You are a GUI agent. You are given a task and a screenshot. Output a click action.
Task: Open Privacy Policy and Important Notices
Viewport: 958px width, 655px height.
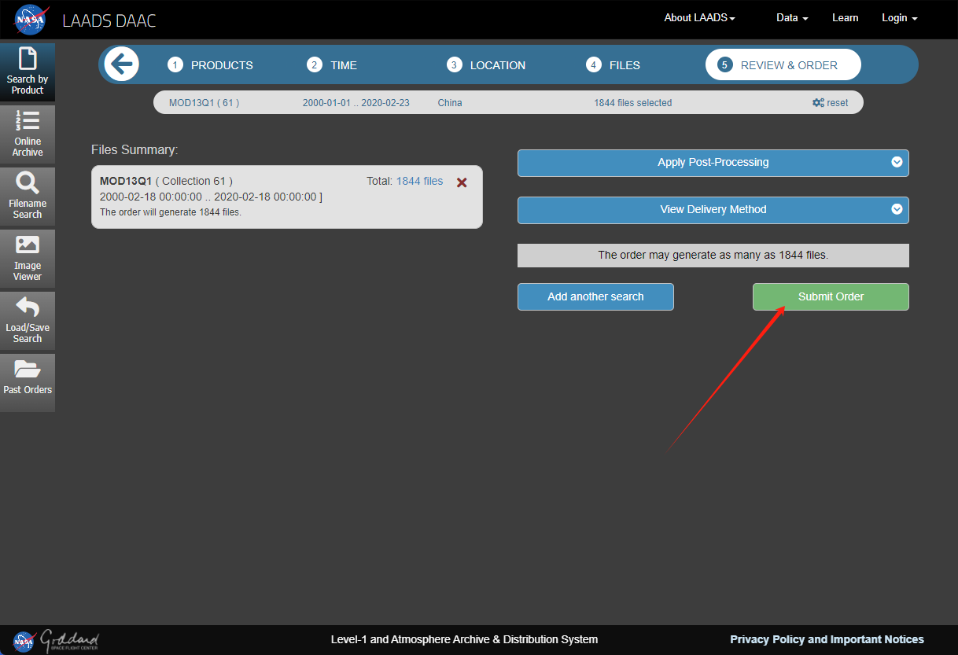pyautogui.click(x=827, y=639)
